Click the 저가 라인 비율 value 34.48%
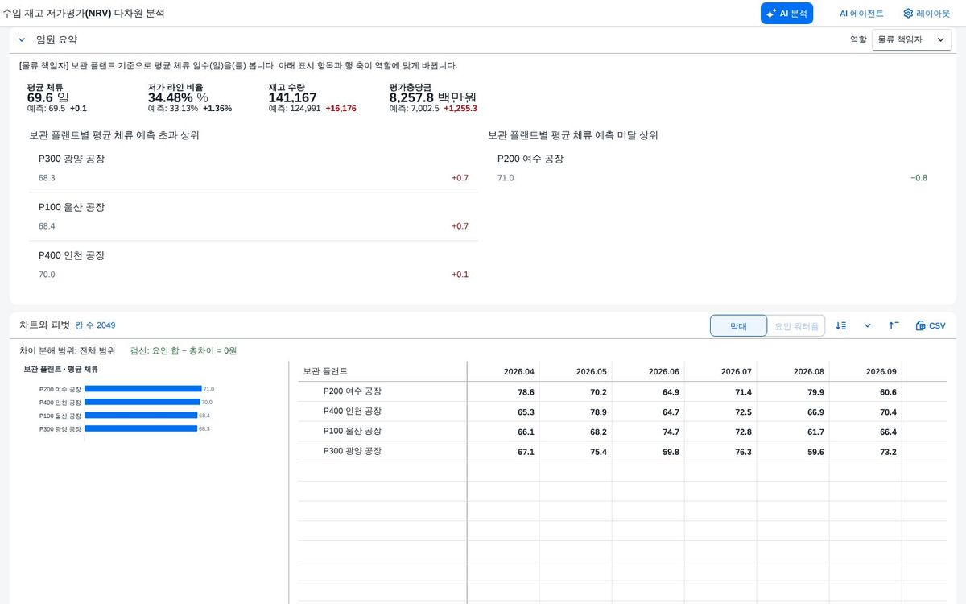 [x=178, y=97]
